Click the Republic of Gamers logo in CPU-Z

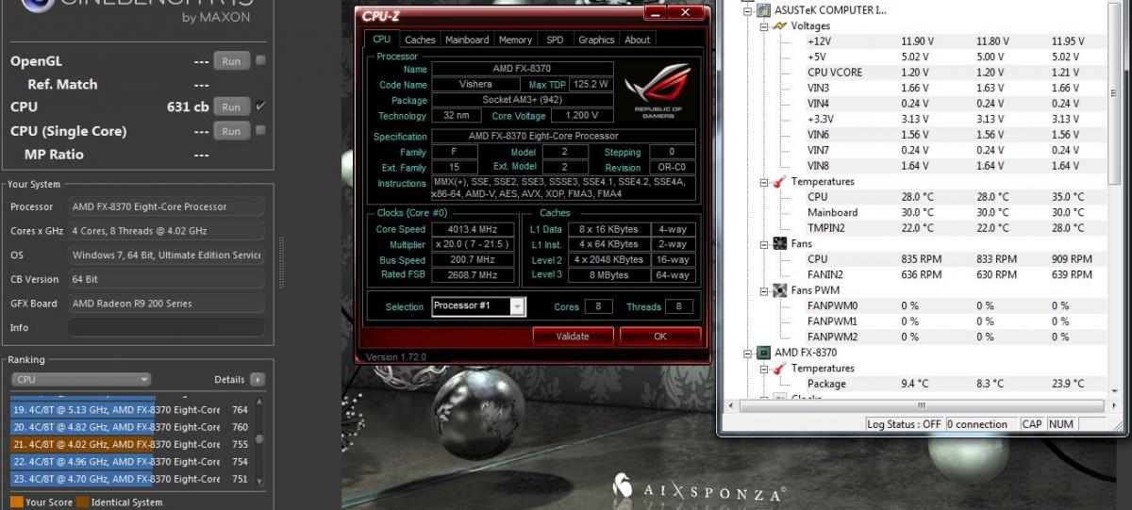coord(658,91)
